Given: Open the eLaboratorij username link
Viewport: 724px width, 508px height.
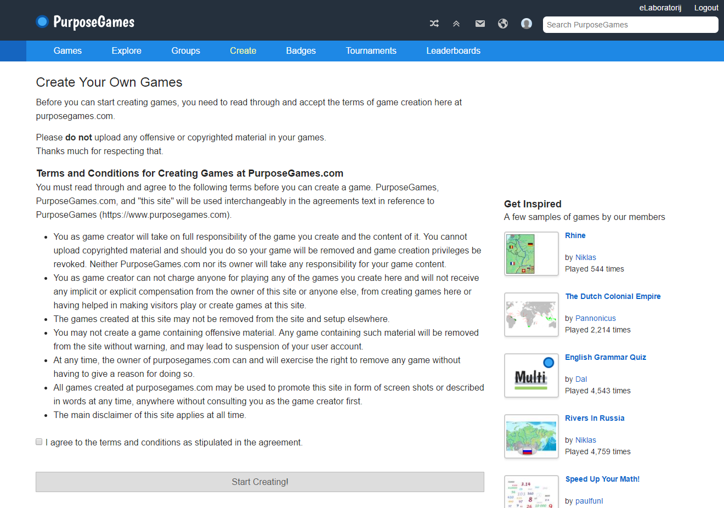Looking at the screenshot, I should pos(660,8).
